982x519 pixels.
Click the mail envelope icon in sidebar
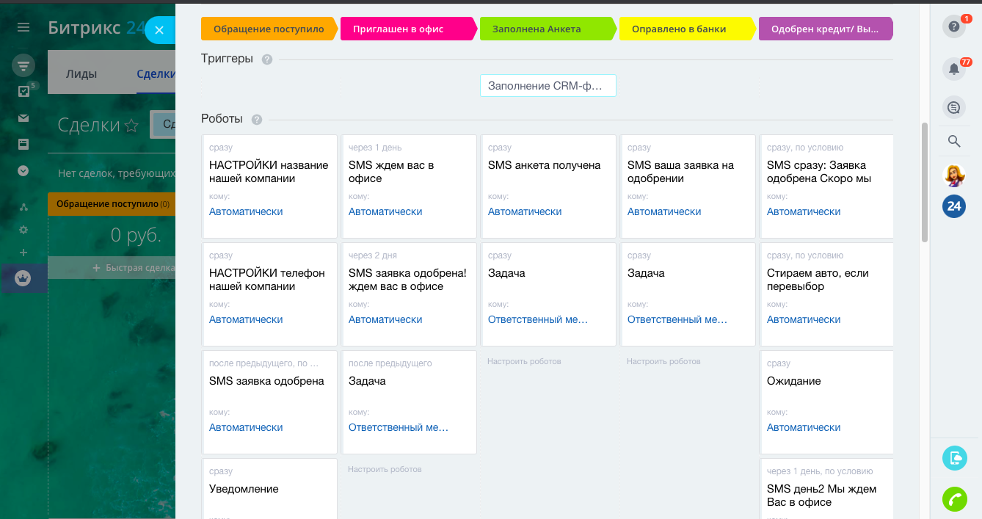click(x=23, y=118)
